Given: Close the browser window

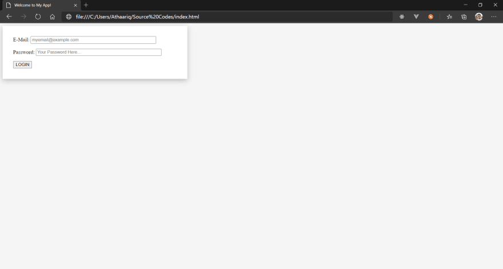Looking at the screenshot, I should pyautogui.click(x=496, y=5).
